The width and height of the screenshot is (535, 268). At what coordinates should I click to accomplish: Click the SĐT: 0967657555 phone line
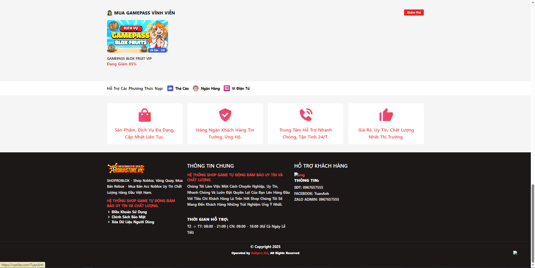pos(308,187)
